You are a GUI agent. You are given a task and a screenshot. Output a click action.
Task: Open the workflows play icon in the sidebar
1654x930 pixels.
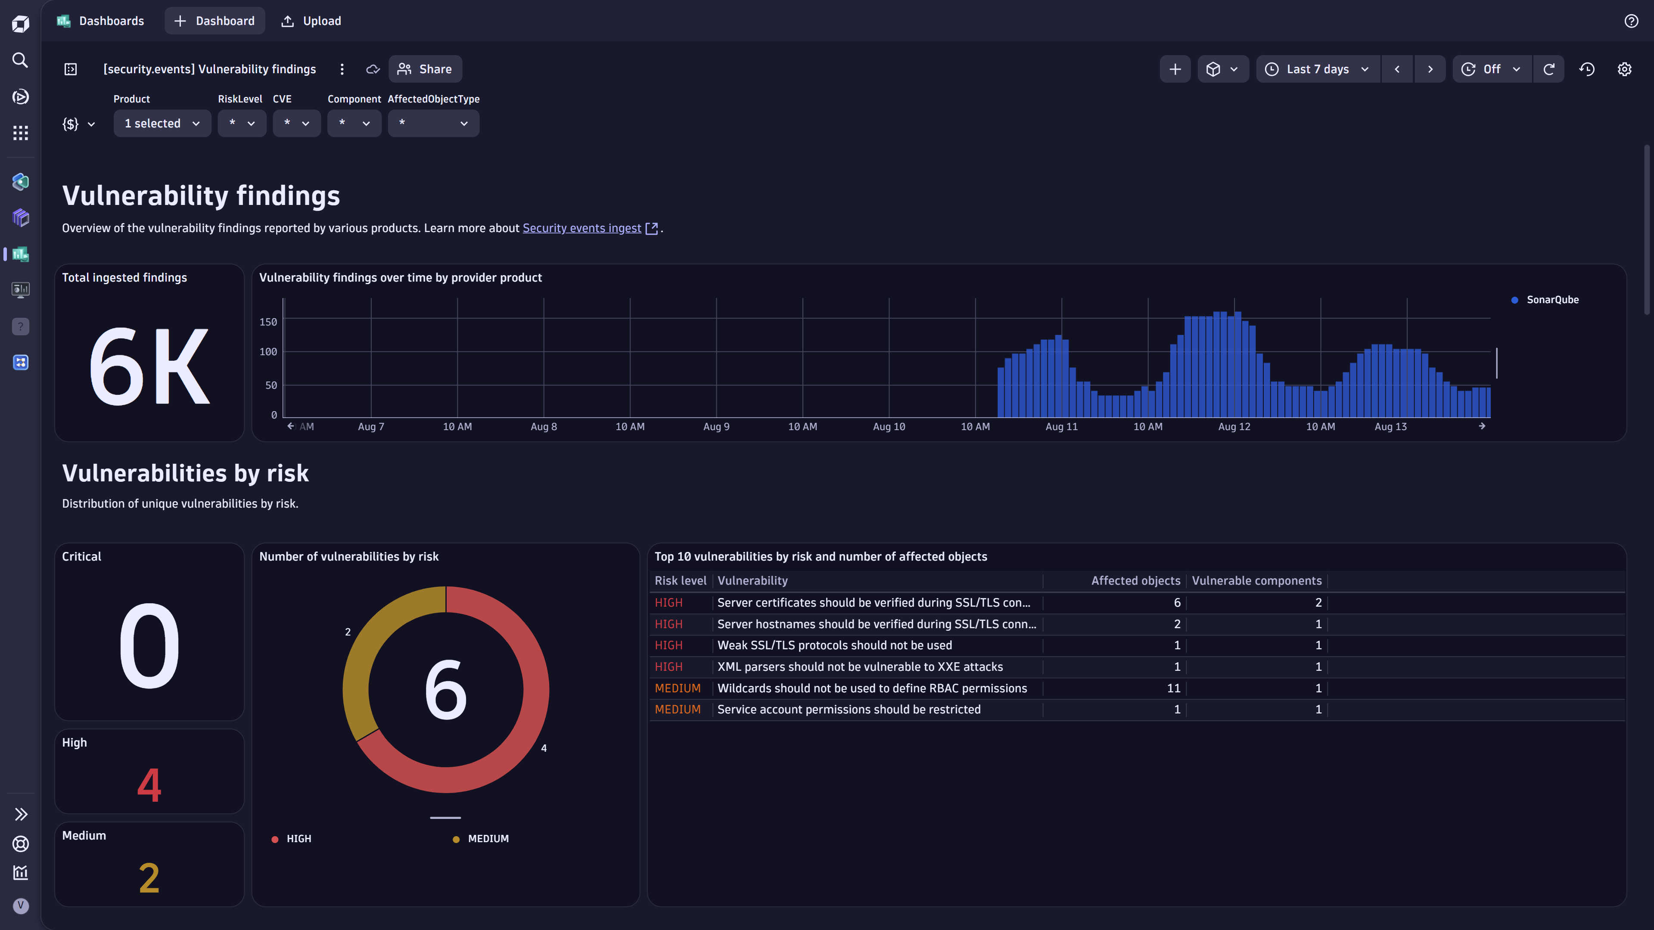click(20, 96)
